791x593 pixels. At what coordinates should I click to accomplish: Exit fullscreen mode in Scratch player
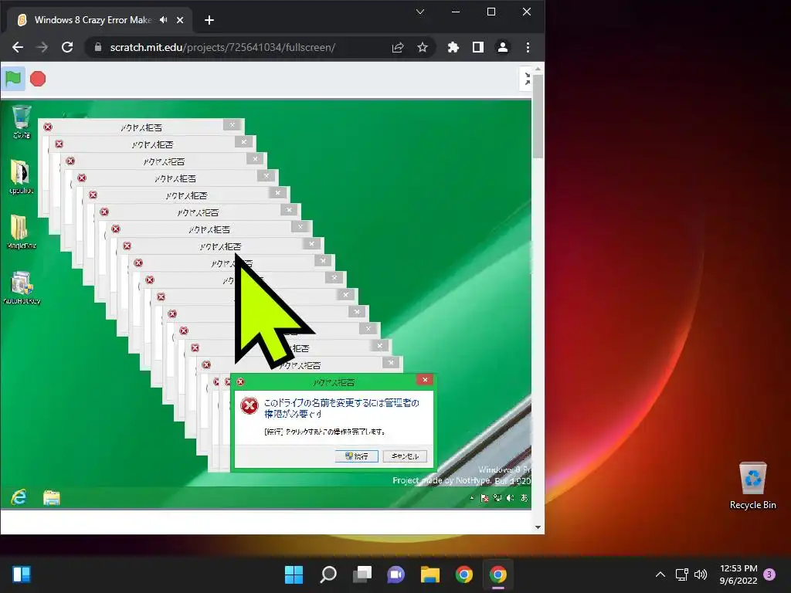(527, 80)
